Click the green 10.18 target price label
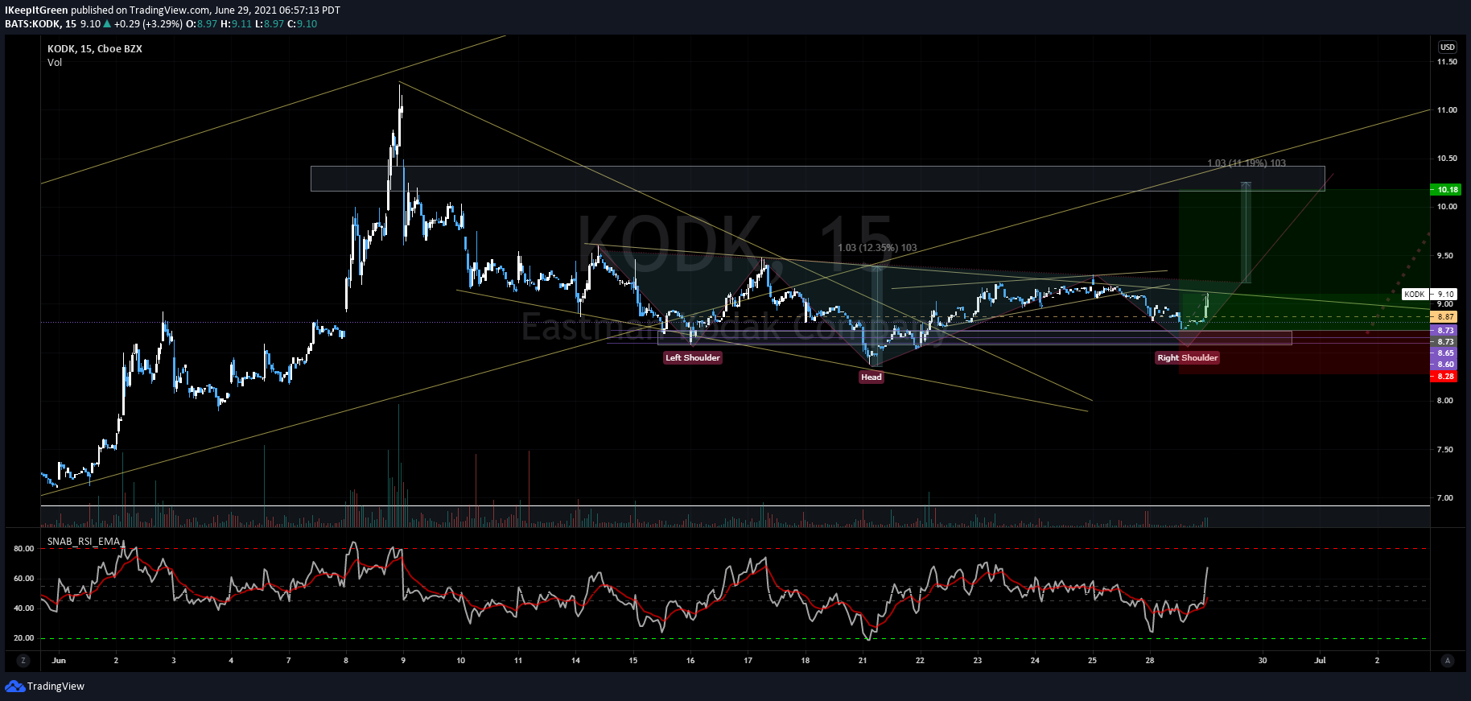The height and width of the screenshot is (701, 1471). (1446, 190)
